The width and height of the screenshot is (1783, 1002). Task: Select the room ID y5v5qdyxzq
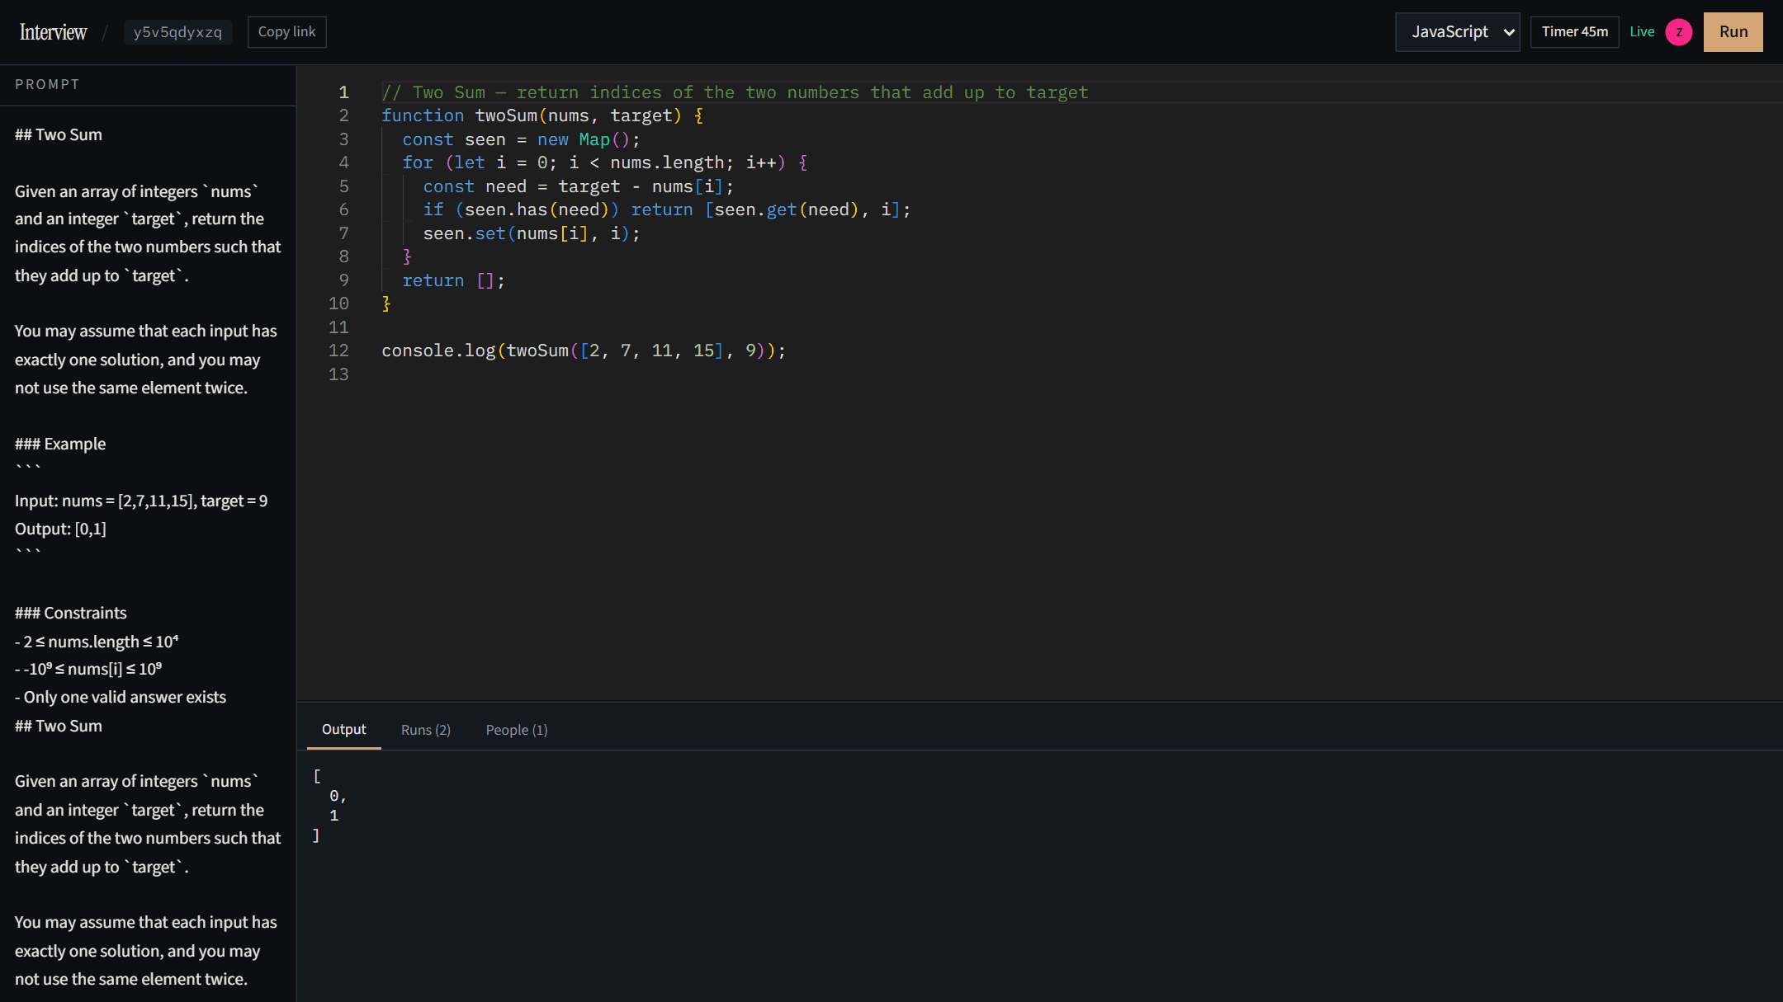[177, 32]
